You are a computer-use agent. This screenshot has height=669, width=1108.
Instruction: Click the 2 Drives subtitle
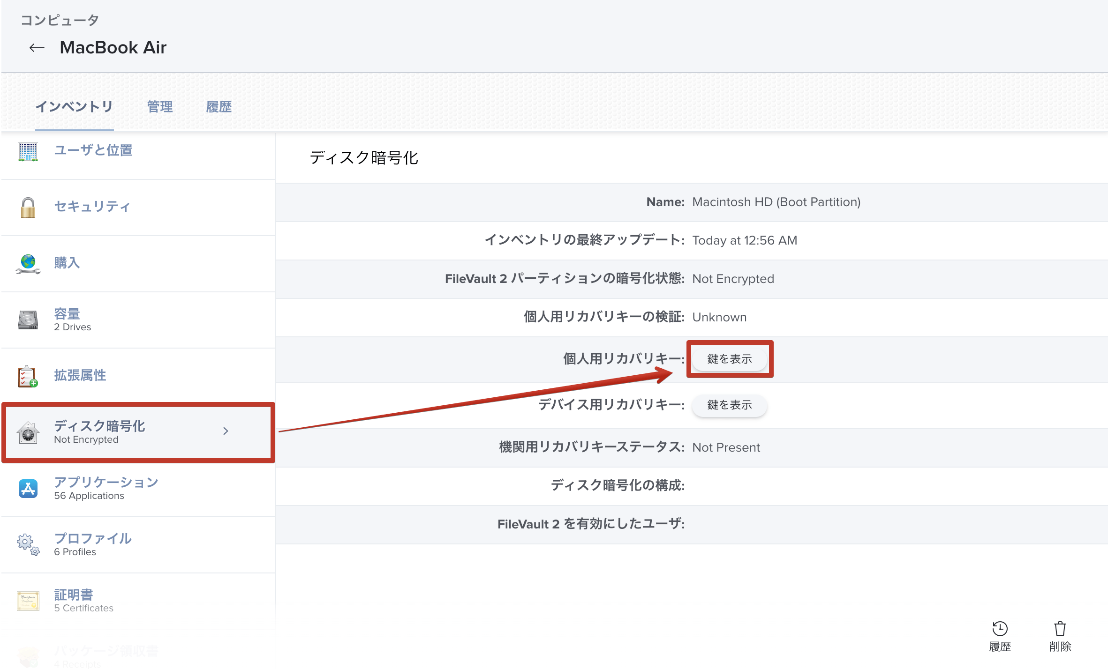tap(73, 327)
